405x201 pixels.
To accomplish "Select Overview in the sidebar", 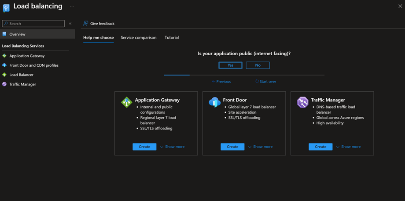I will click(37, 34).
